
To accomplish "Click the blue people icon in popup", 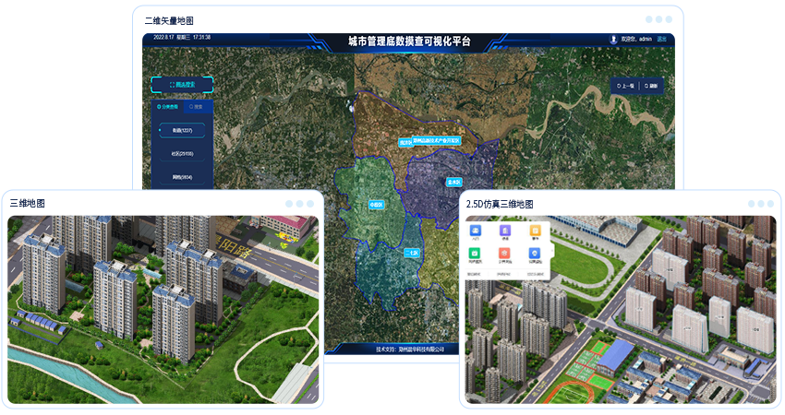I will click(x=476, y=230).
